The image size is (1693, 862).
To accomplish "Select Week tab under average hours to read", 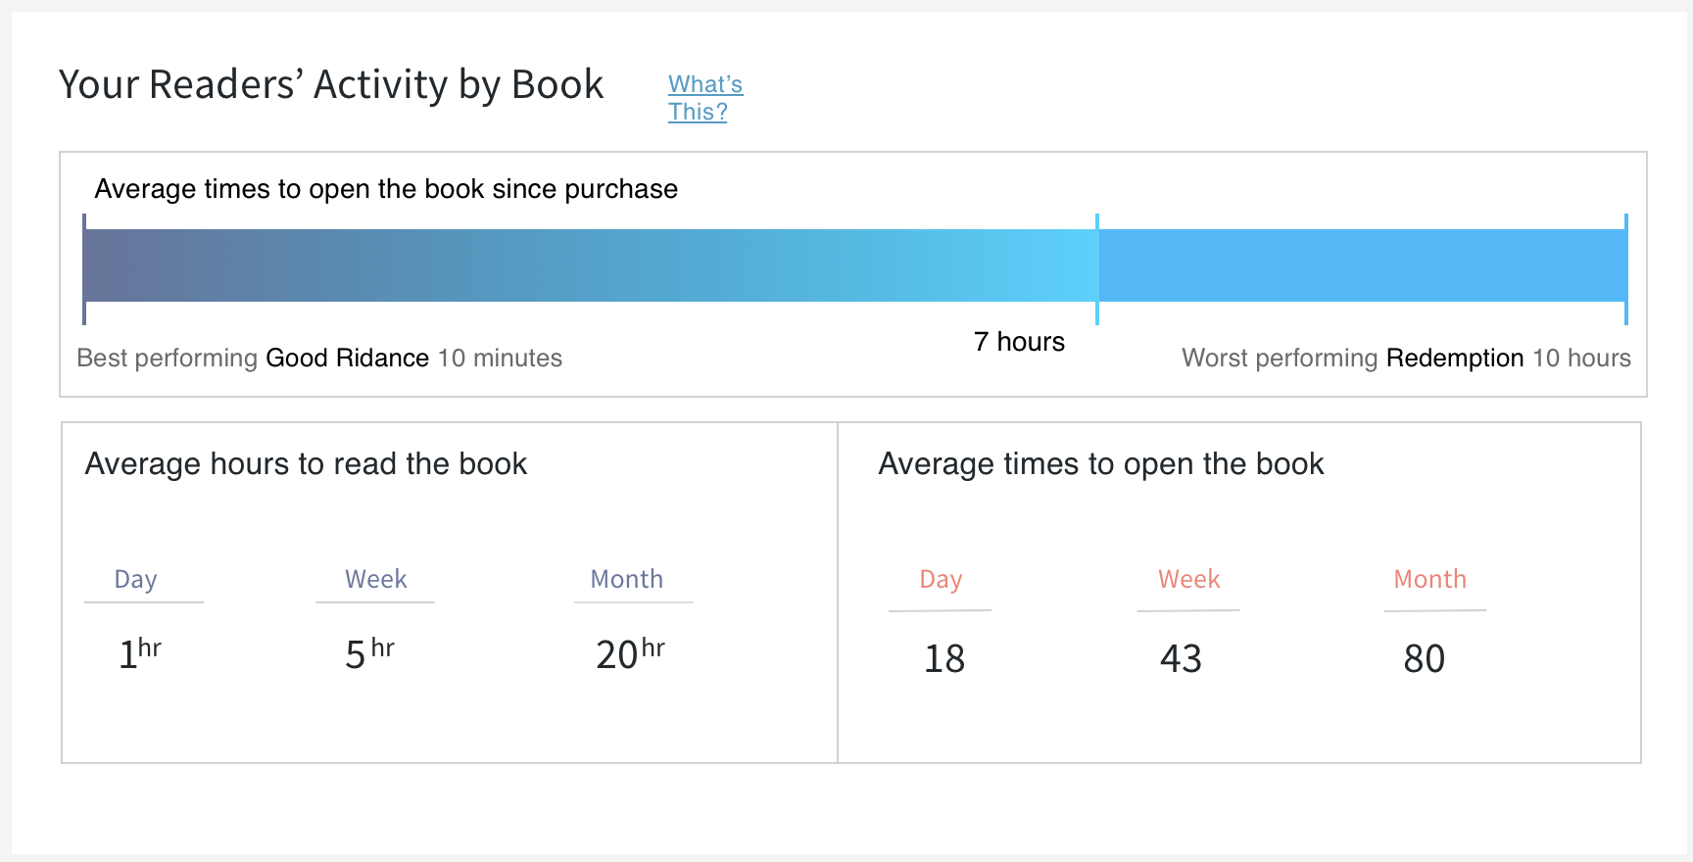I will point(375,580).
